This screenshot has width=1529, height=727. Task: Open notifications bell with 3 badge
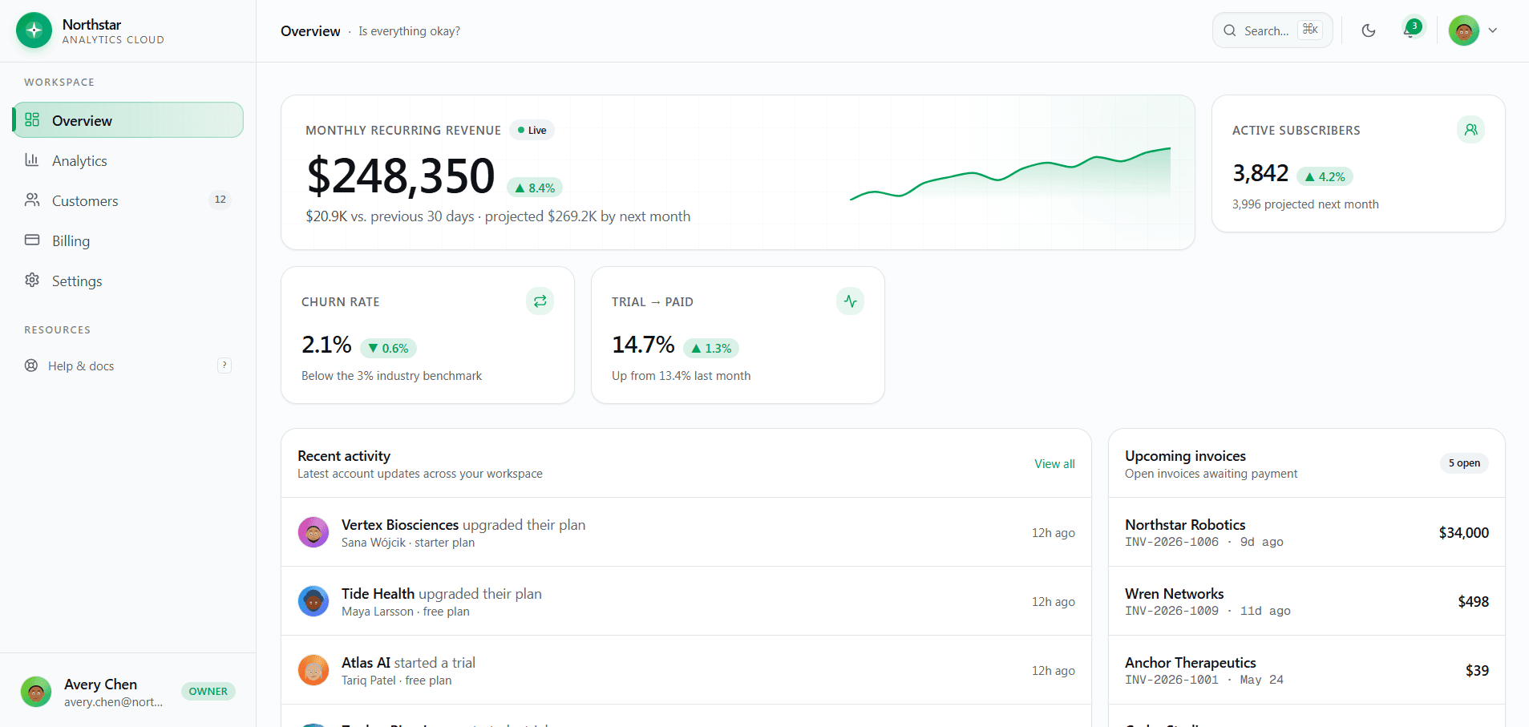1410,30
